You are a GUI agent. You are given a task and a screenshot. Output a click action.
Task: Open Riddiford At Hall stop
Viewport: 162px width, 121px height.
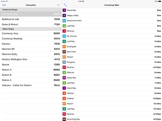[x=31, y=19]
